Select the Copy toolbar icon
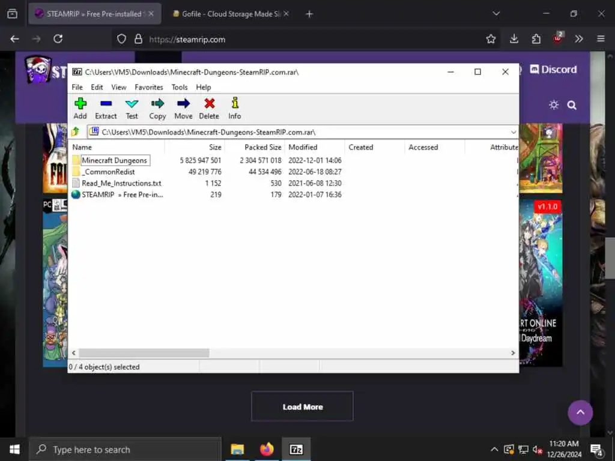615x461 pixels. (x=158, y=109)
